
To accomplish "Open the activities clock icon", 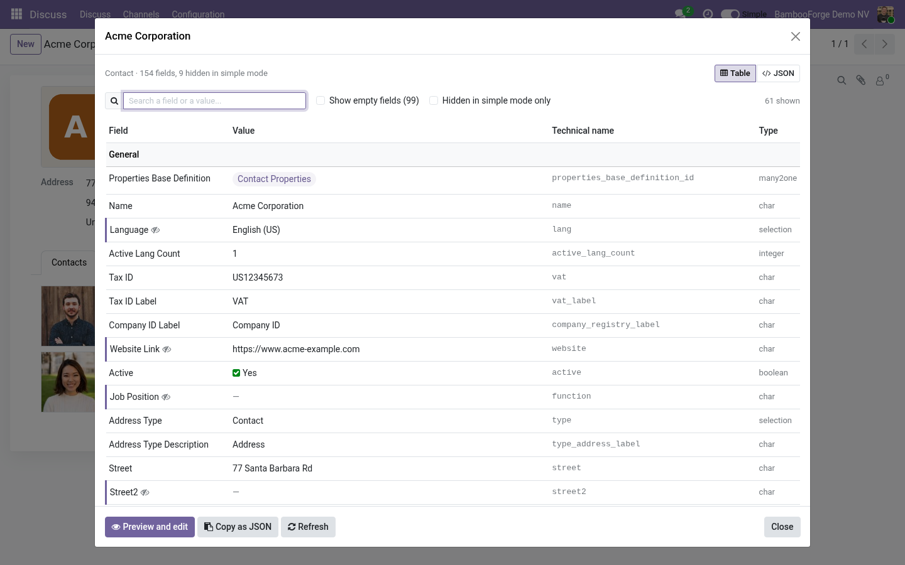I will [708, 14].
